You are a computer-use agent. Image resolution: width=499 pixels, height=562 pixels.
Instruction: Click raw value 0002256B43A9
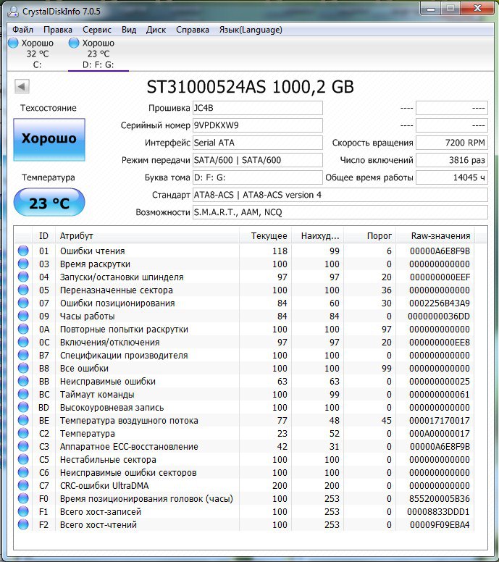pos(440,303)
